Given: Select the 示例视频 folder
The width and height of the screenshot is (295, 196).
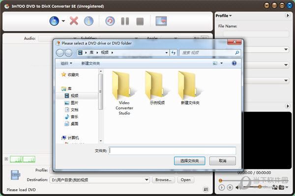Looking at the screenshot, I should [157, 88].
